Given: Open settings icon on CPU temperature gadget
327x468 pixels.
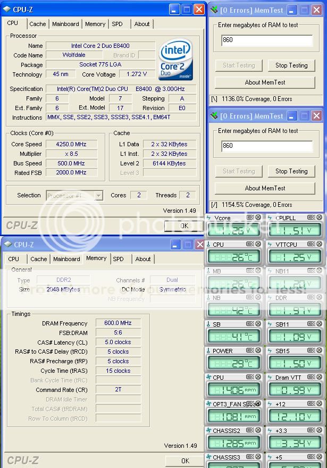Looking at the screenshot, I should click(250, 244).
